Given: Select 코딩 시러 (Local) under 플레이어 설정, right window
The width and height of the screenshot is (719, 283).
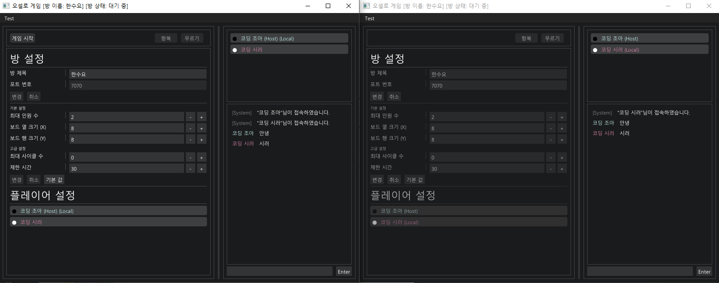Looking at the screenshot, I should click(x=469, y=222).
